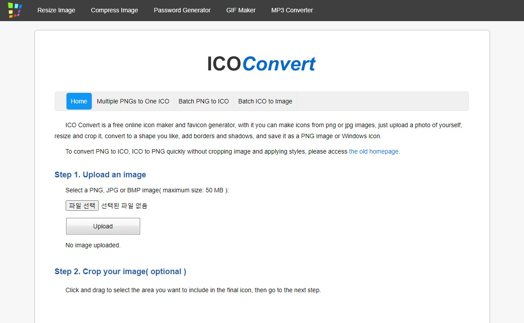Switch to Multiple PNGs to One ICO tab
Viewport: 524px width, 323px height.
133,101
